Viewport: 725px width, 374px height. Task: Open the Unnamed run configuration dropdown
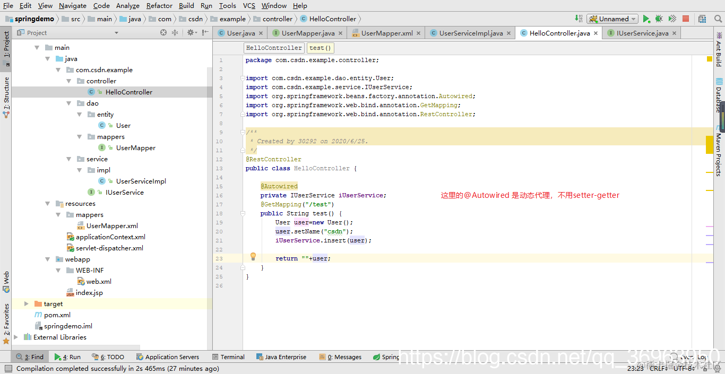coord(612,19)
